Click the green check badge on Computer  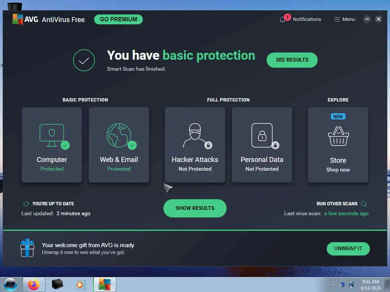tap(65, 145)
